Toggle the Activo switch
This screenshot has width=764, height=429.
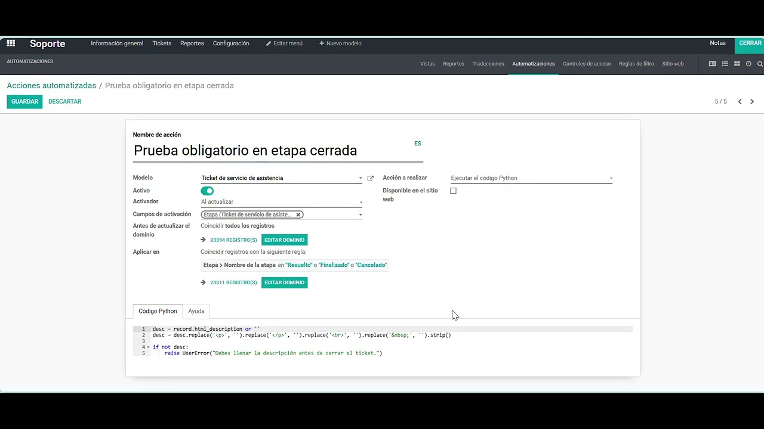coord(207,191)
